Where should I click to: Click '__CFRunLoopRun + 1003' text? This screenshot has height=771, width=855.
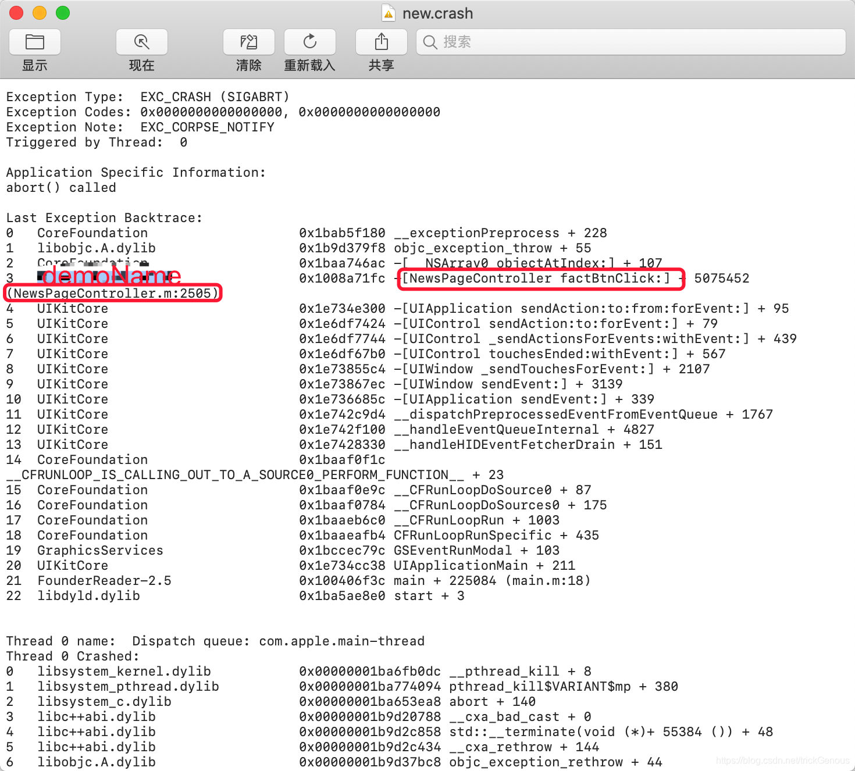tap(477, 520)
